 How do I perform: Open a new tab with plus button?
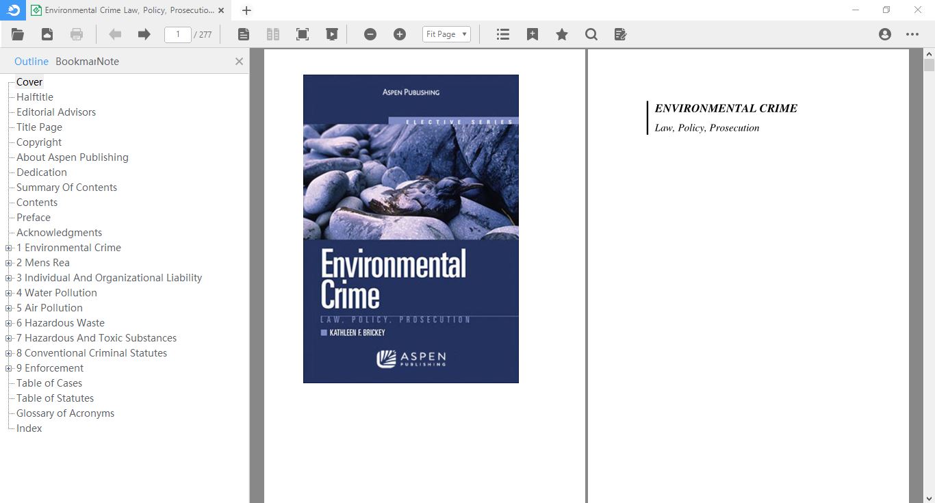(247, 10)
